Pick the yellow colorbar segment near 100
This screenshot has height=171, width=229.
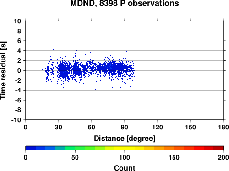click(125, 148)
